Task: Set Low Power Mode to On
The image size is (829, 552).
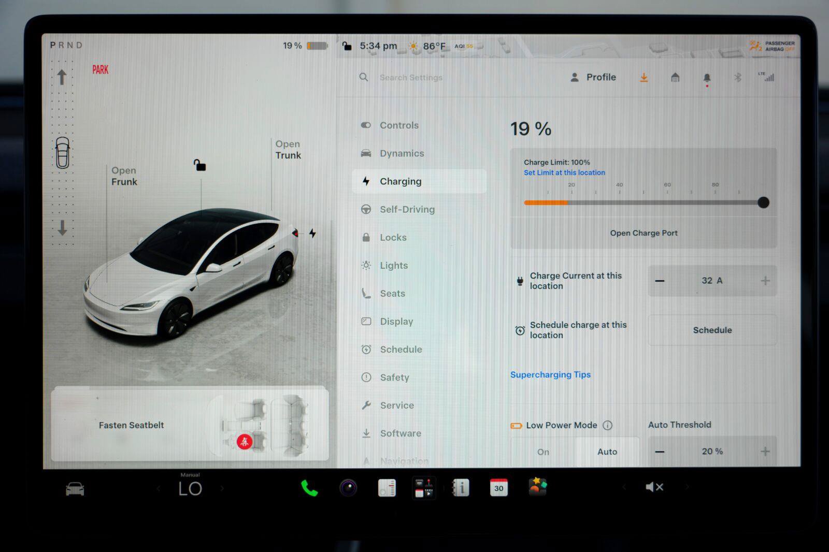Action: (543, 452)
